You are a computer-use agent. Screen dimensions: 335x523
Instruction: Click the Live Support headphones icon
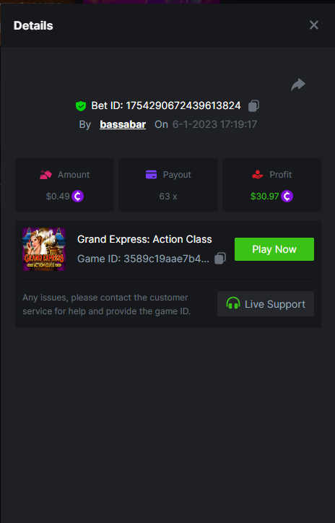point(233,303)
